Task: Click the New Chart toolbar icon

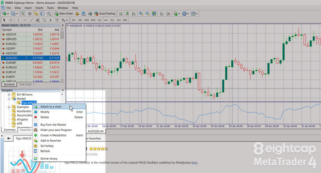Action: pos(4,14)
